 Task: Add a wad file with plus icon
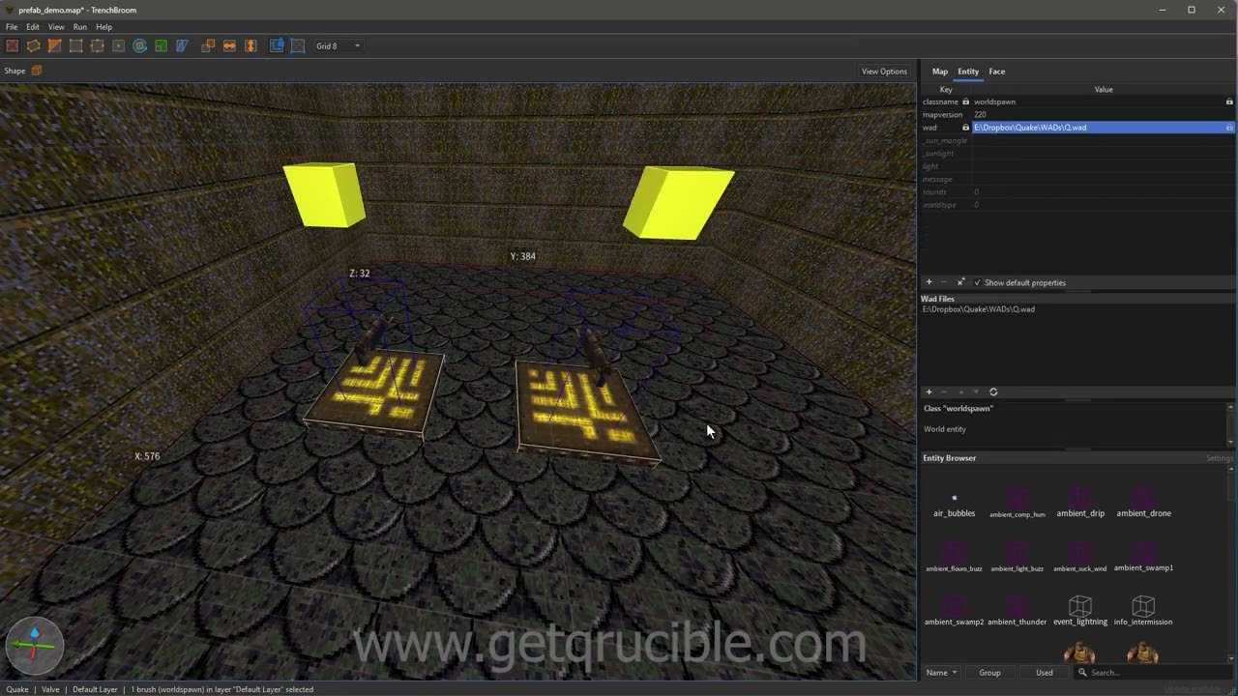(929, 391)
